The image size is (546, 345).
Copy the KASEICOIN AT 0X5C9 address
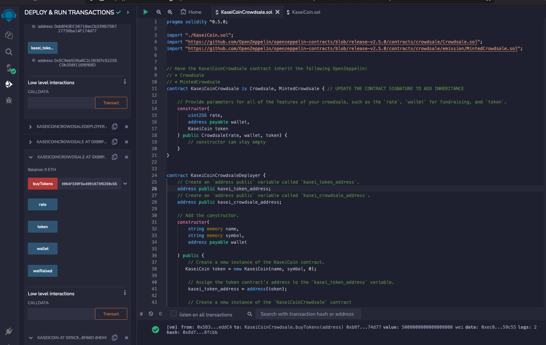[x=115, y=338]
